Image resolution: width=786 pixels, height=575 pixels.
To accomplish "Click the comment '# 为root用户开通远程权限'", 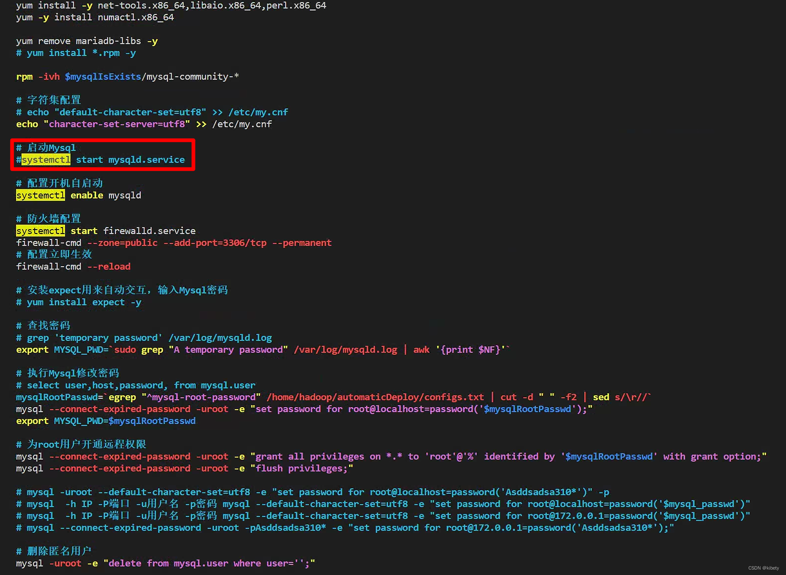I will [81, 444].
